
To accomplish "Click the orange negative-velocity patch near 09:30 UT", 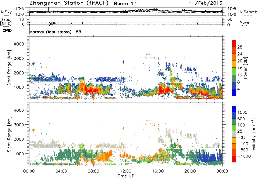I will (x=106, y=156).
